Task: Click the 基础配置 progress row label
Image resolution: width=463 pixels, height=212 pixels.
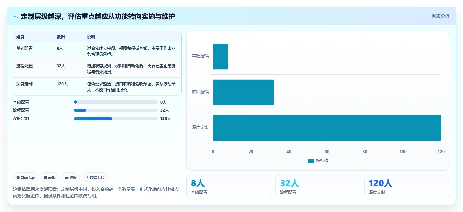Action: pyautogui.click(x=21, y=102)
